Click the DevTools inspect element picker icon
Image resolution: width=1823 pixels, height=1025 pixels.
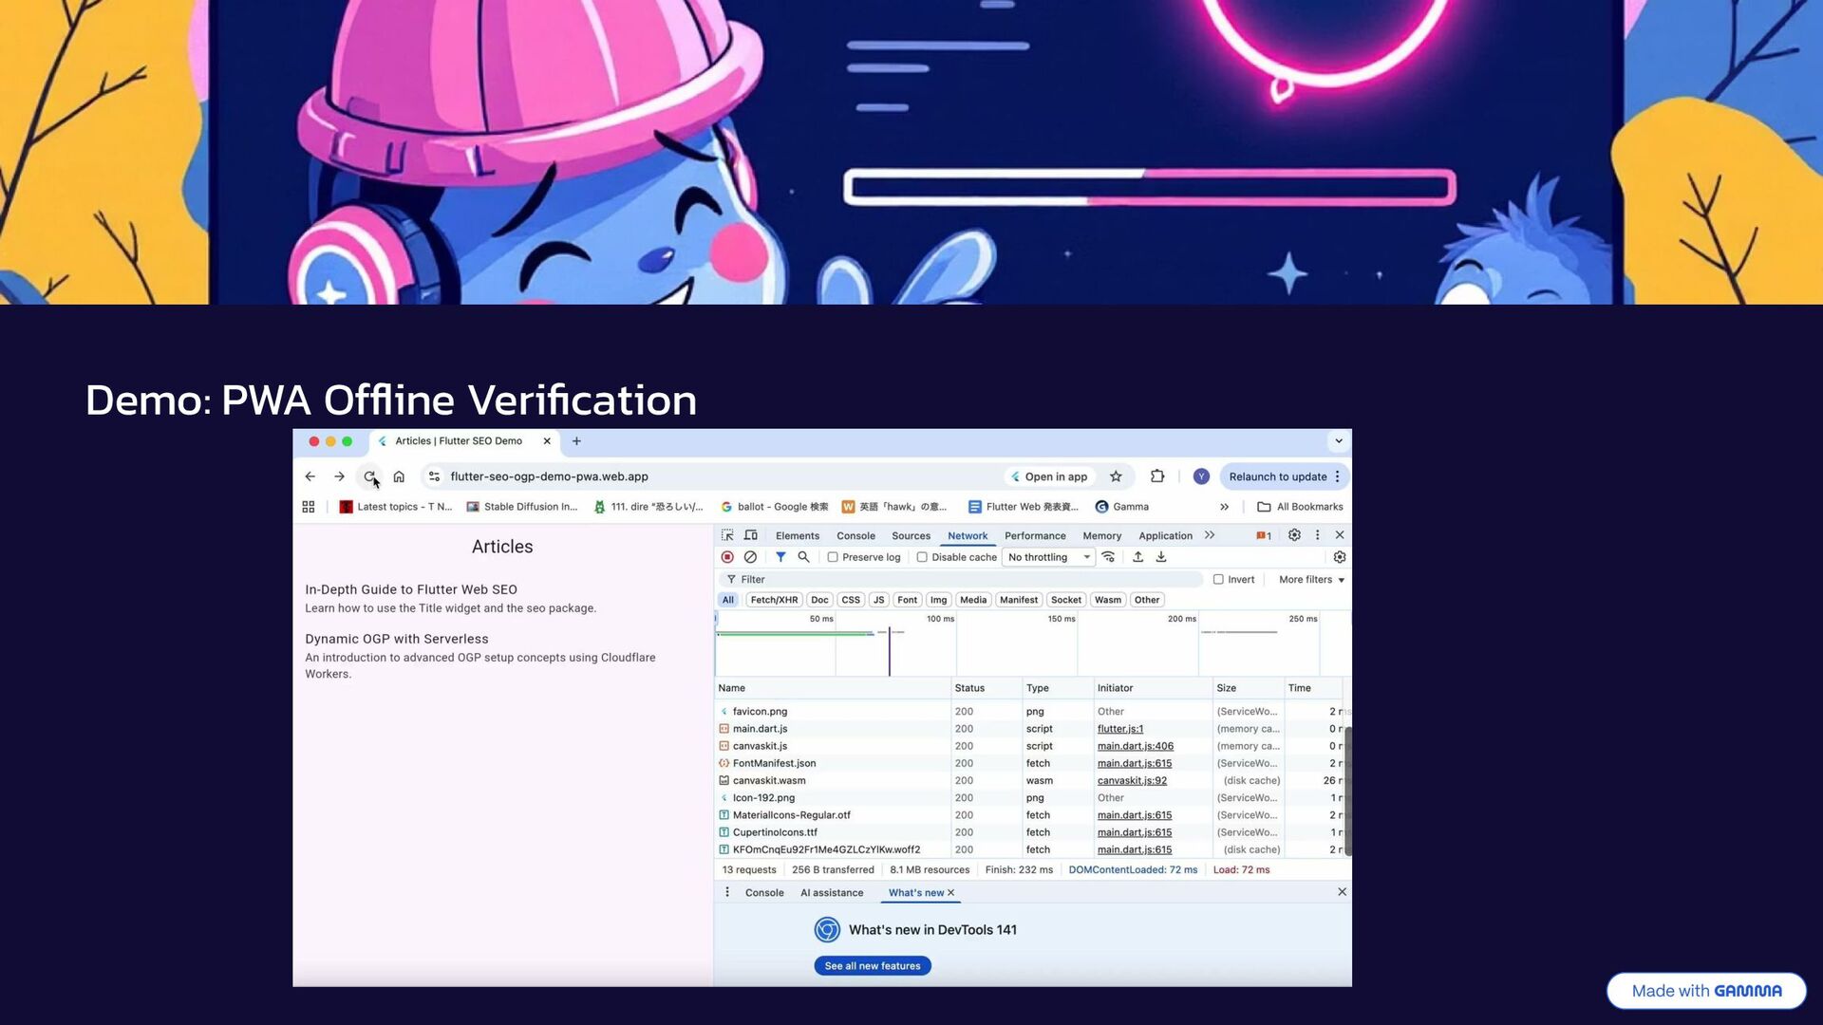(727, 535)
